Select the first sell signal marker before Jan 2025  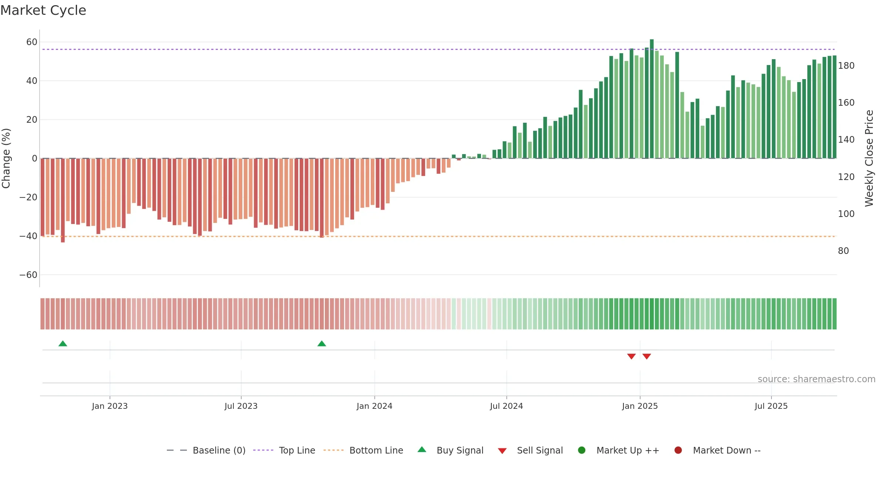click(632, 356)
